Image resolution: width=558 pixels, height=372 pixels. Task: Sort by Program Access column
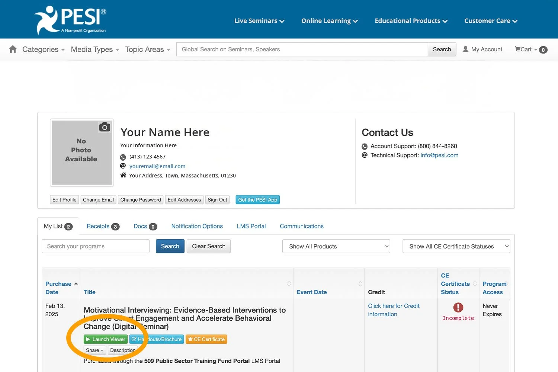495,288
